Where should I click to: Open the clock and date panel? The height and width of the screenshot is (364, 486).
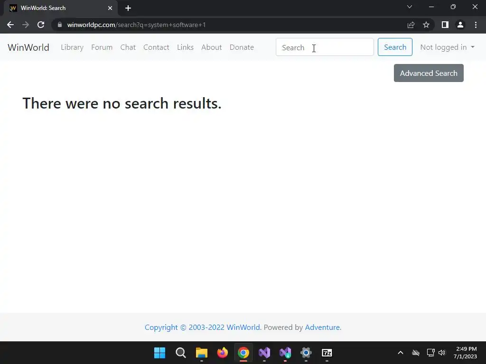click(465, 353)
